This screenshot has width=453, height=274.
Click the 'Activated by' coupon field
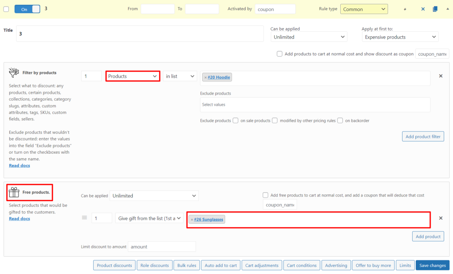(x=275, y=9)
